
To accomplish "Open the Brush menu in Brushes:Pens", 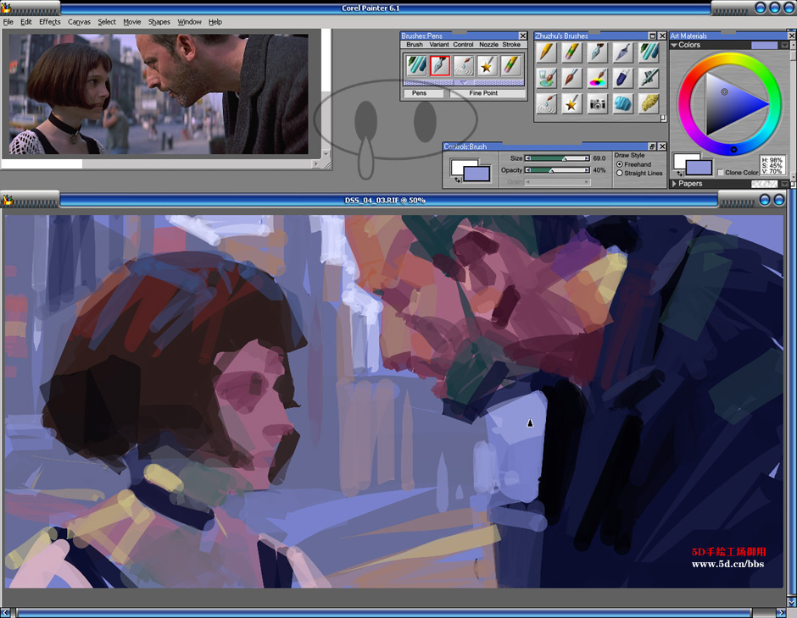I will [415, 45].
